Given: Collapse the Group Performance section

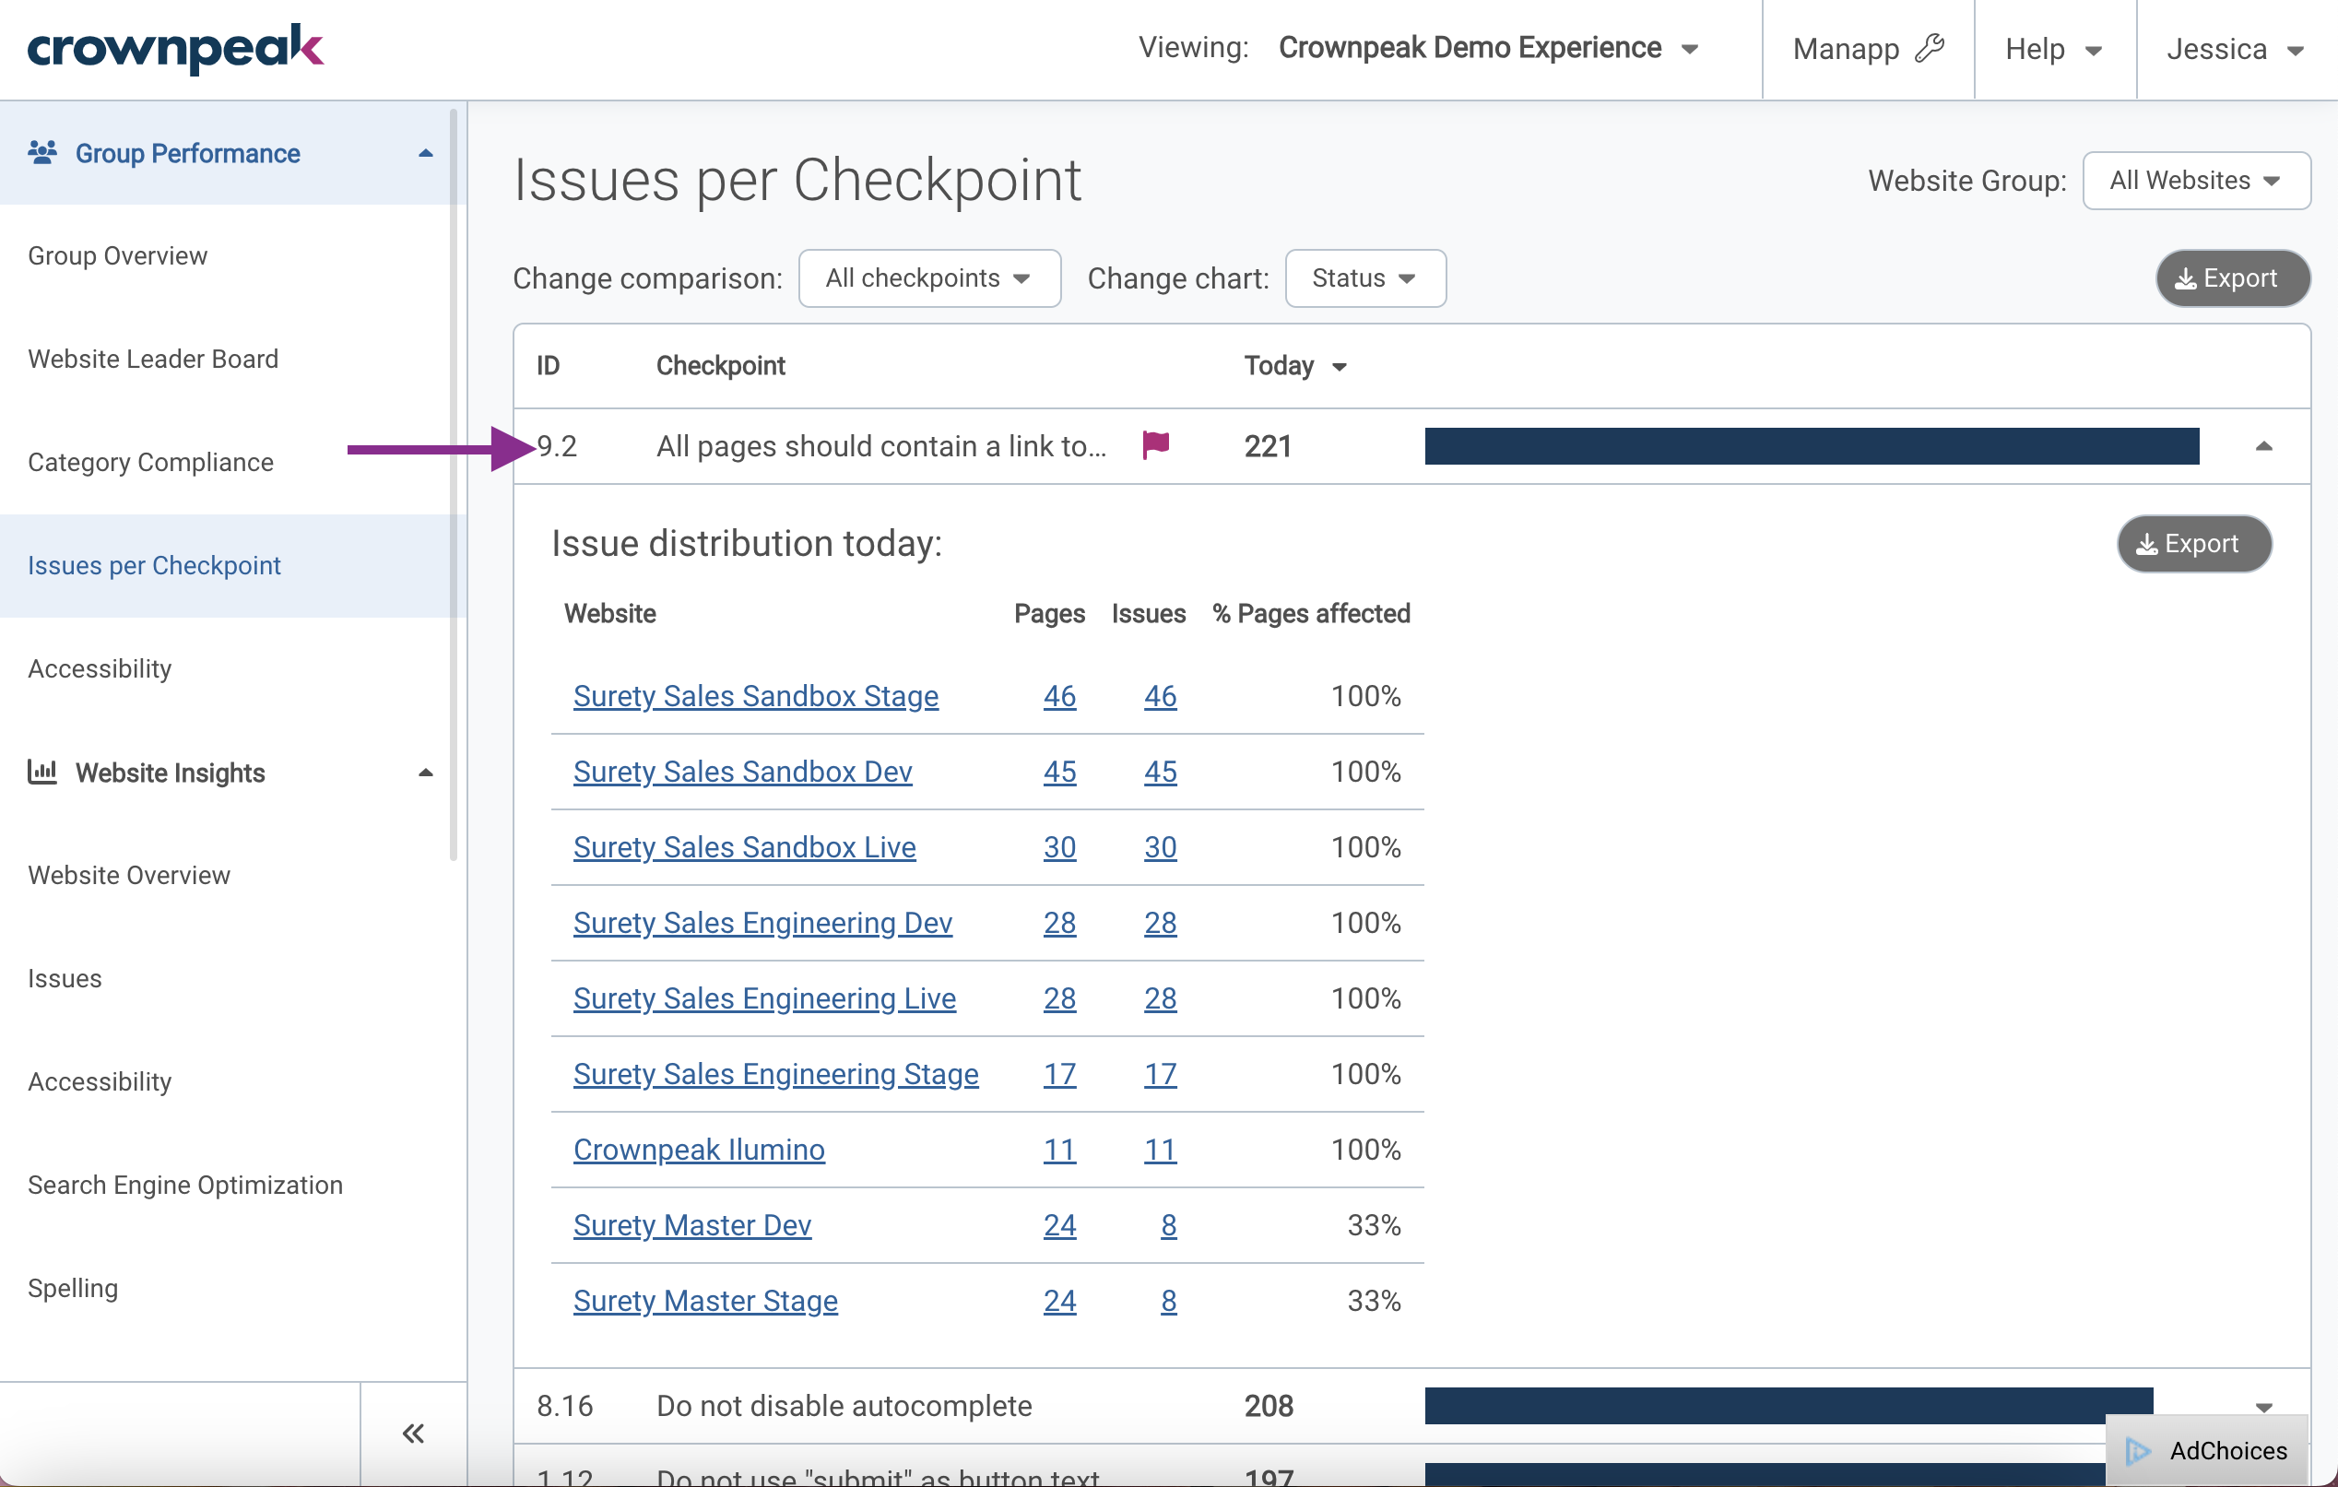Looking at the screenshot, I should [425, 153].
